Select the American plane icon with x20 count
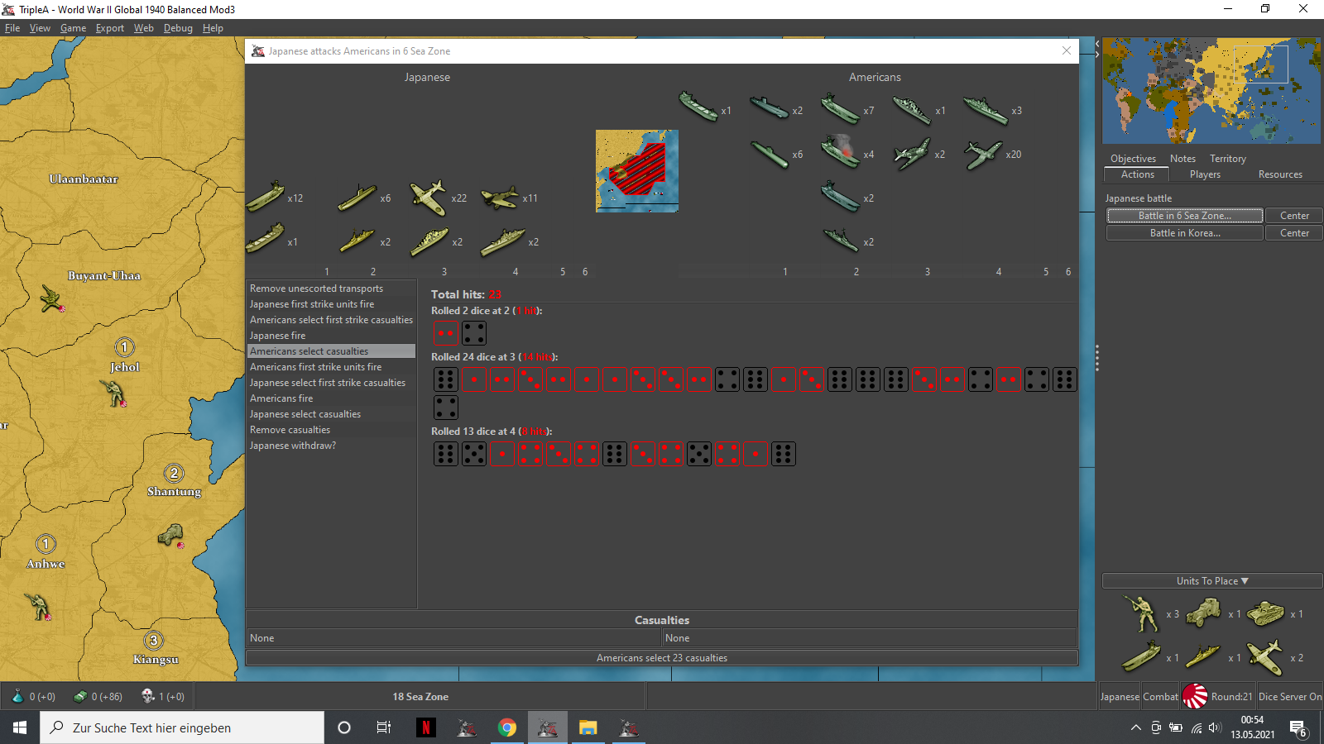Viewport: 1324px width, 744px height. tap(982, 154)
